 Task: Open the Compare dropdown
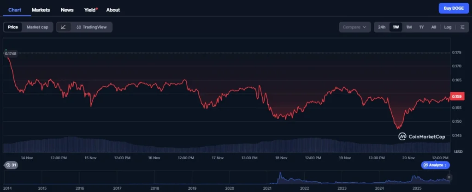pyautogui.click(x=355, y=27)
